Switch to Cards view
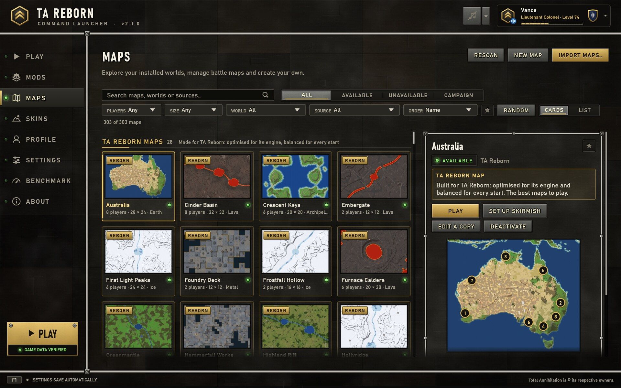 (x=554, y=110)
